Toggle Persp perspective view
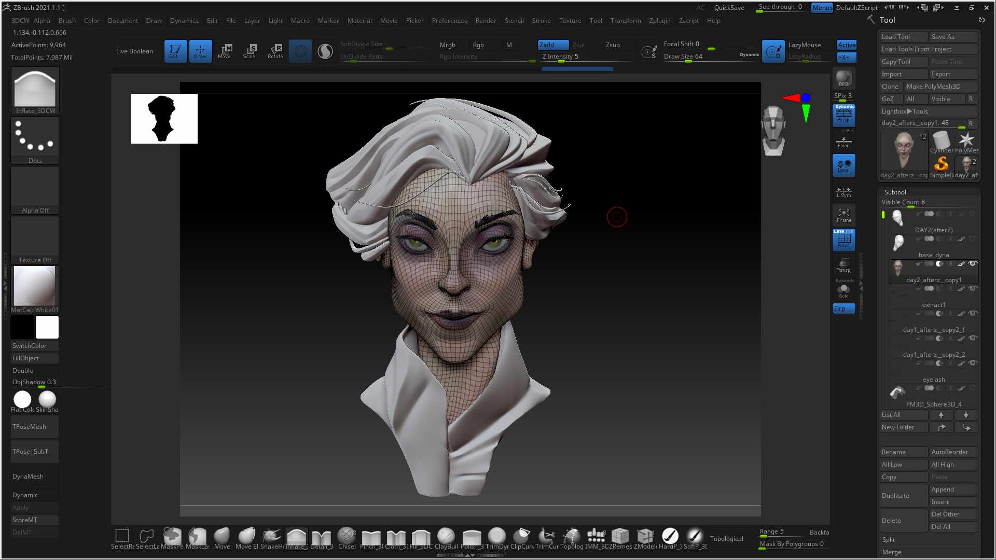The height and width of the screenshot is (560, 996). 843,117
